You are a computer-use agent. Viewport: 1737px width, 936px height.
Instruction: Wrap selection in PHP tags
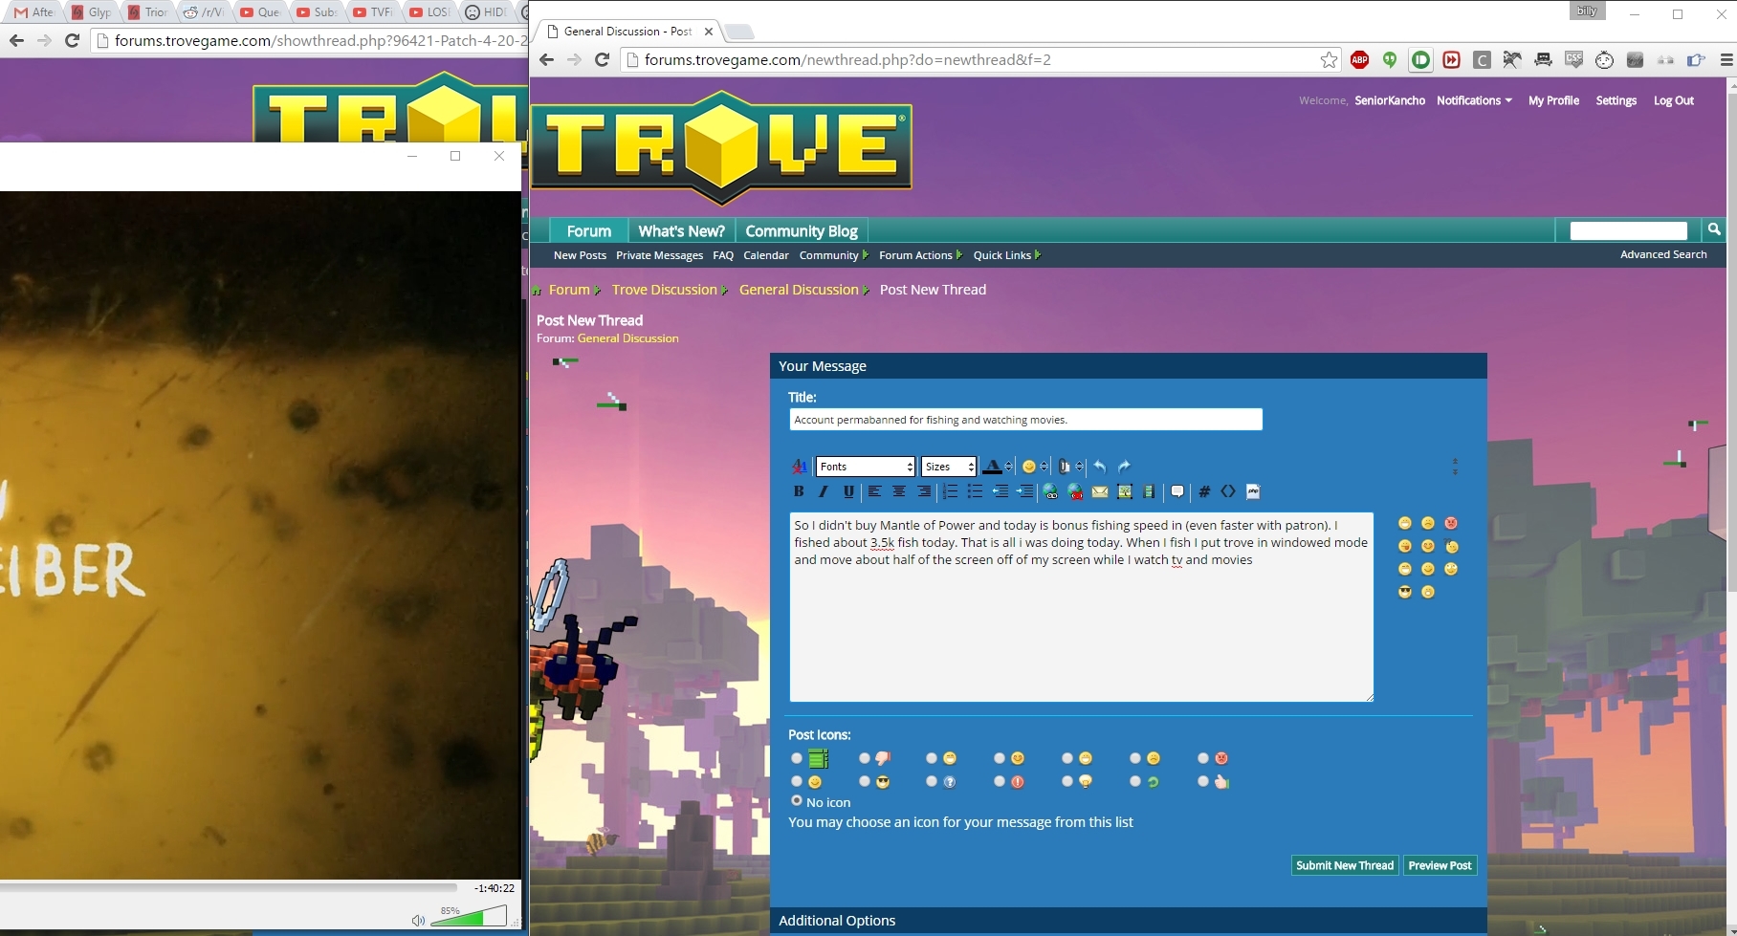tap(1253, 491)
